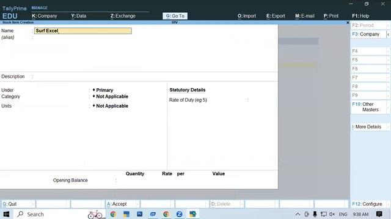Open the second Chrome taskbar icon
391x219 pixels.
pos(166,214)
